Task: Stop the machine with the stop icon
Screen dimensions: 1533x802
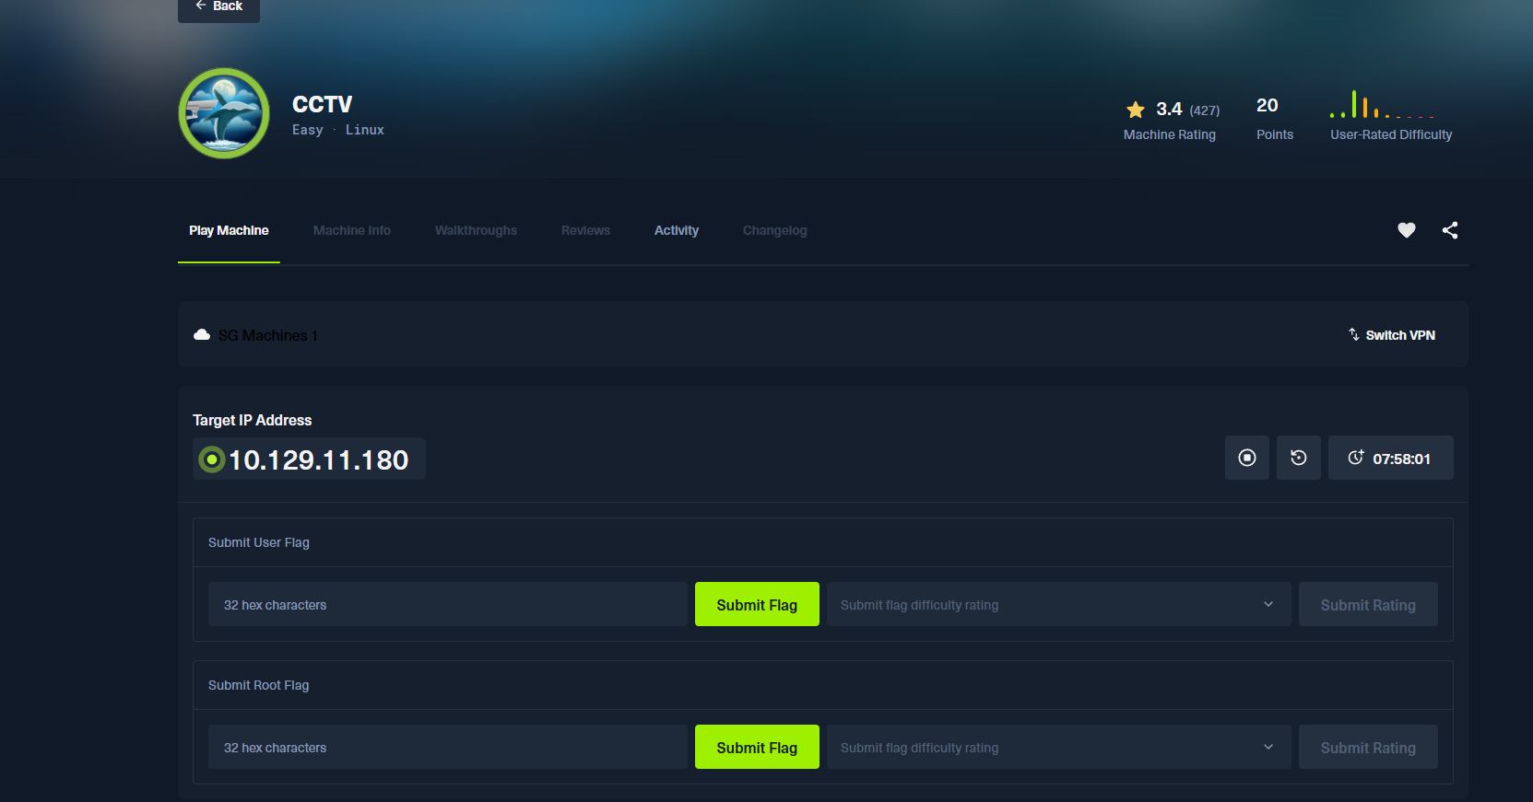Action: pos(1246,458)
